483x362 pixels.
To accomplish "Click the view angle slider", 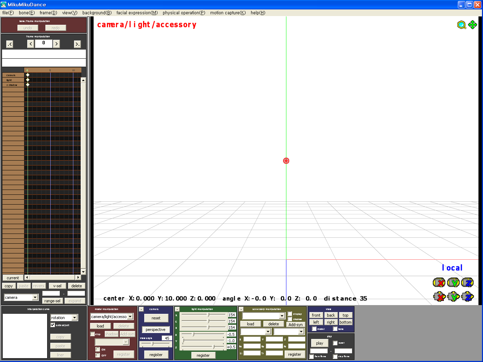I will pyautogui.click(x=156, y=344).
